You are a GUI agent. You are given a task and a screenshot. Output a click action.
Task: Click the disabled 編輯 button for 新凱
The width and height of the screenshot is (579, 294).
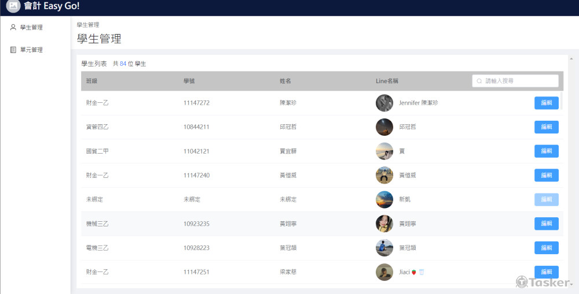tap(546, 199)
